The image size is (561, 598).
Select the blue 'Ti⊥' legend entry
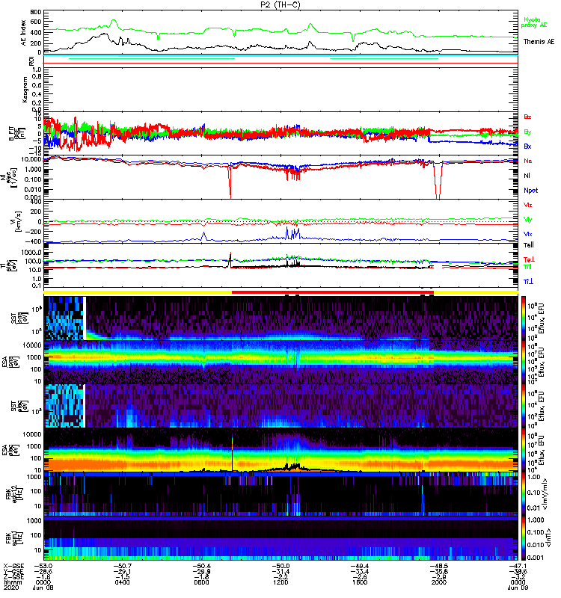528,282
